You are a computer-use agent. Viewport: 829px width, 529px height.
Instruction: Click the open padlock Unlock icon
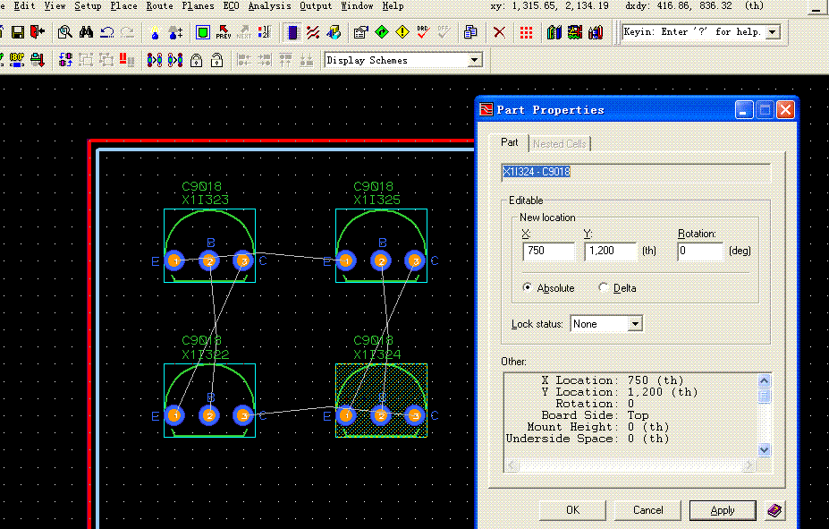pyautogui.click(x=216, y=60)
